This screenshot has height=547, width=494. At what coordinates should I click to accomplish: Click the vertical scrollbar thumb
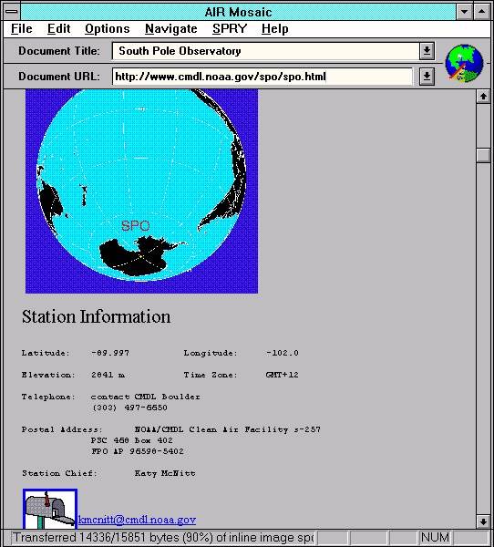[x=483, y=155]
